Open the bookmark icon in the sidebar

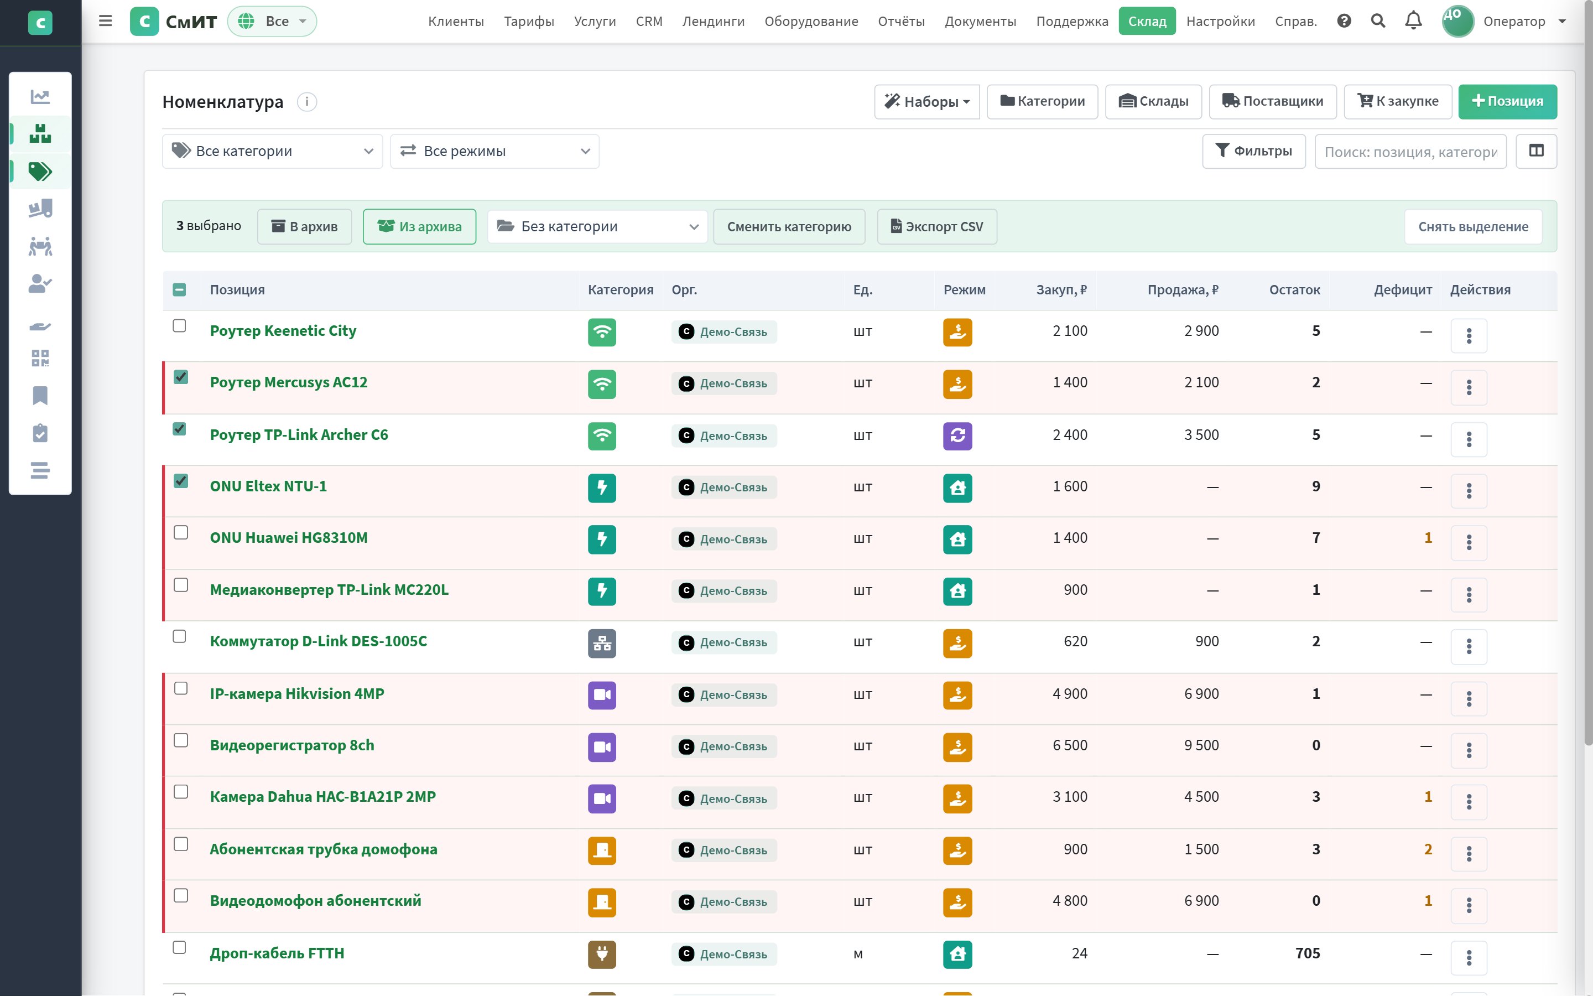[x=40, y=396]
